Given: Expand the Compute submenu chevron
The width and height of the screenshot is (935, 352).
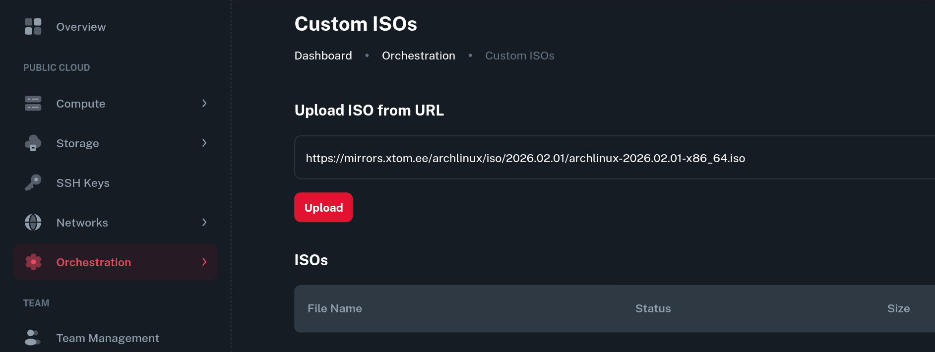Looking at the screenshot, I should tap(204, 104).
